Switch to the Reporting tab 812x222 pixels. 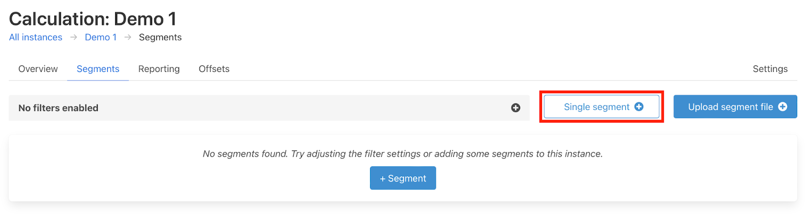coord(159,69)
